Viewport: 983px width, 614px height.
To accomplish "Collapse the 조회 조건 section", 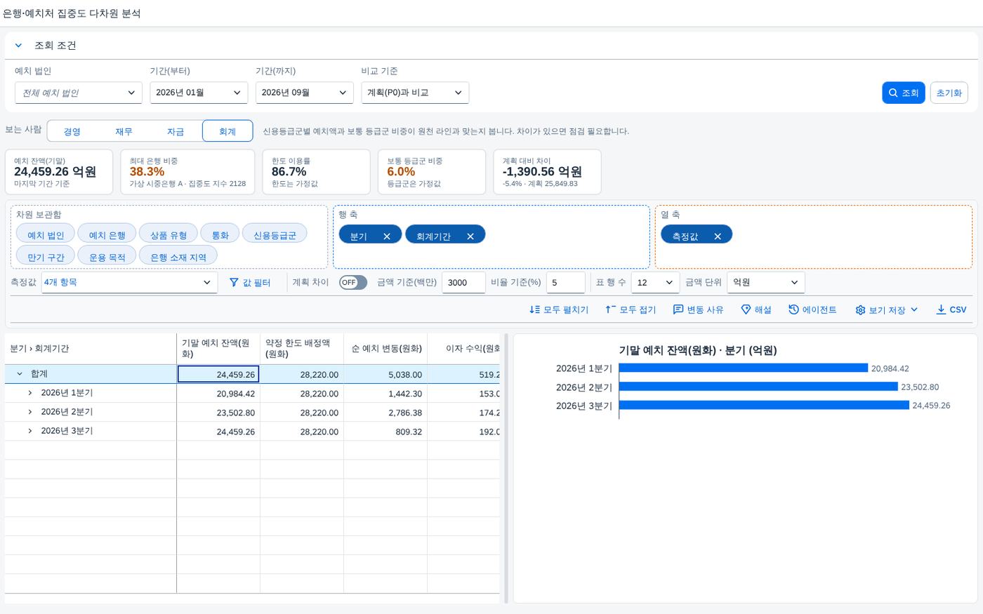I will click(x=18, y=46).
